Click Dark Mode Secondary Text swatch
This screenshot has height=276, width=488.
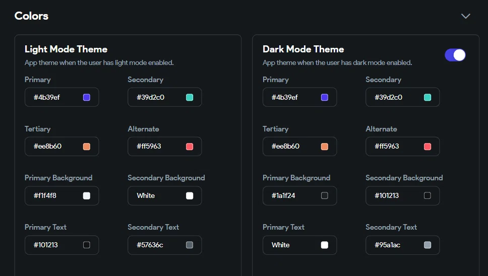[x=428, y=245]
